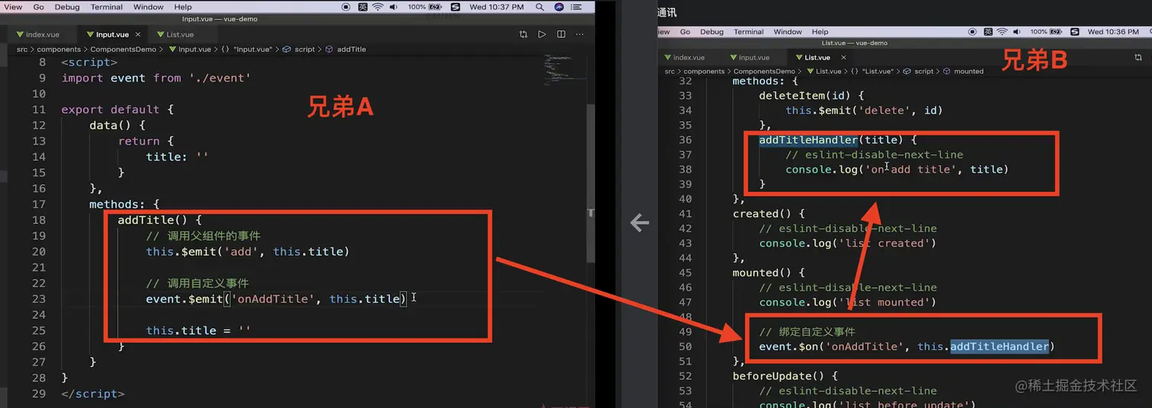The height and width of the screenshot is (408, 1152).
Task: Click Wi-Fi icon in the 10:36 PM menu bar
Action: pos(1003,32)
